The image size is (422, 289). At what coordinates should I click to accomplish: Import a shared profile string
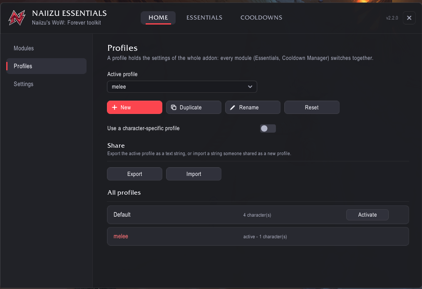194,174
